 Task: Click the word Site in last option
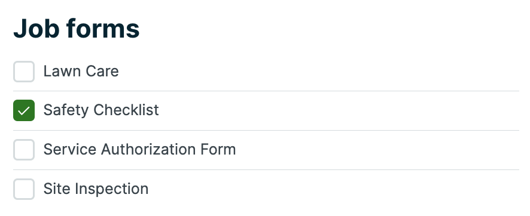pos(57,189)
